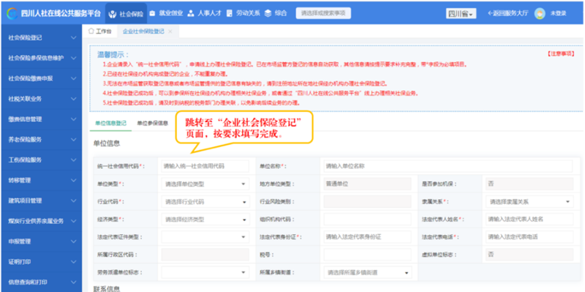This screenshot has width=585, height=292.
Task: Expand the 申报管理 sidebar menu
Action: tap(42, 242)
